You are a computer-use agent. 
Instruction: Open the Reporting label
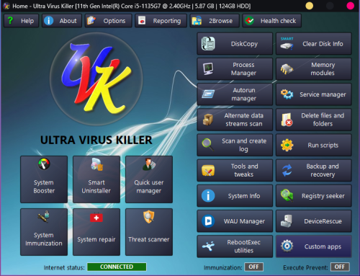(x=167, y=21)
